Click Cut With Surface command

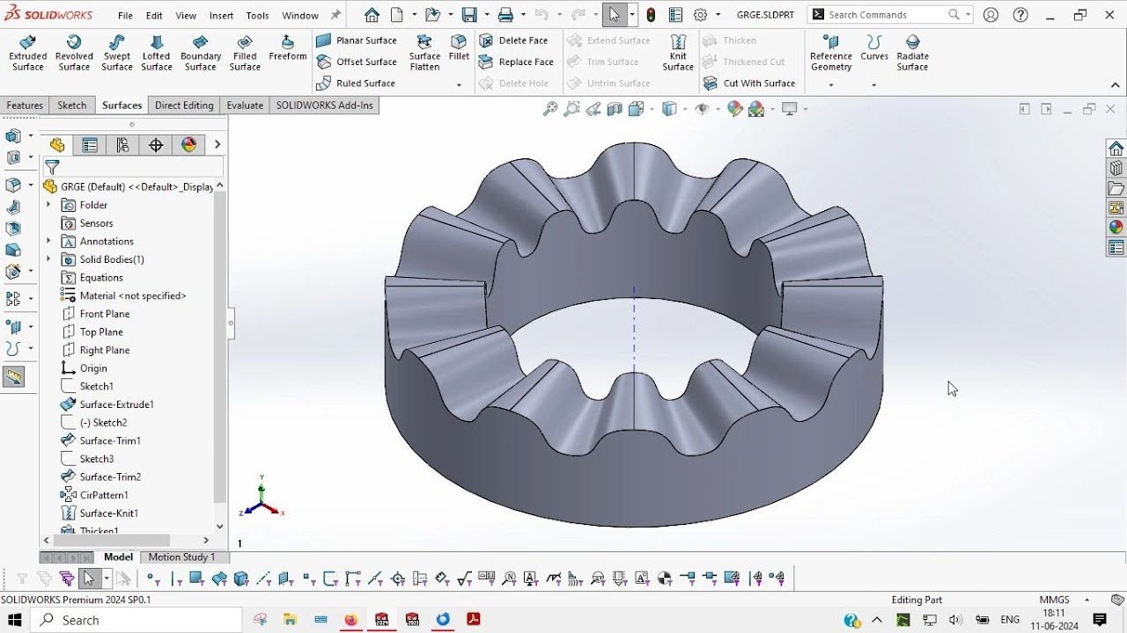[x=749, y=84]
